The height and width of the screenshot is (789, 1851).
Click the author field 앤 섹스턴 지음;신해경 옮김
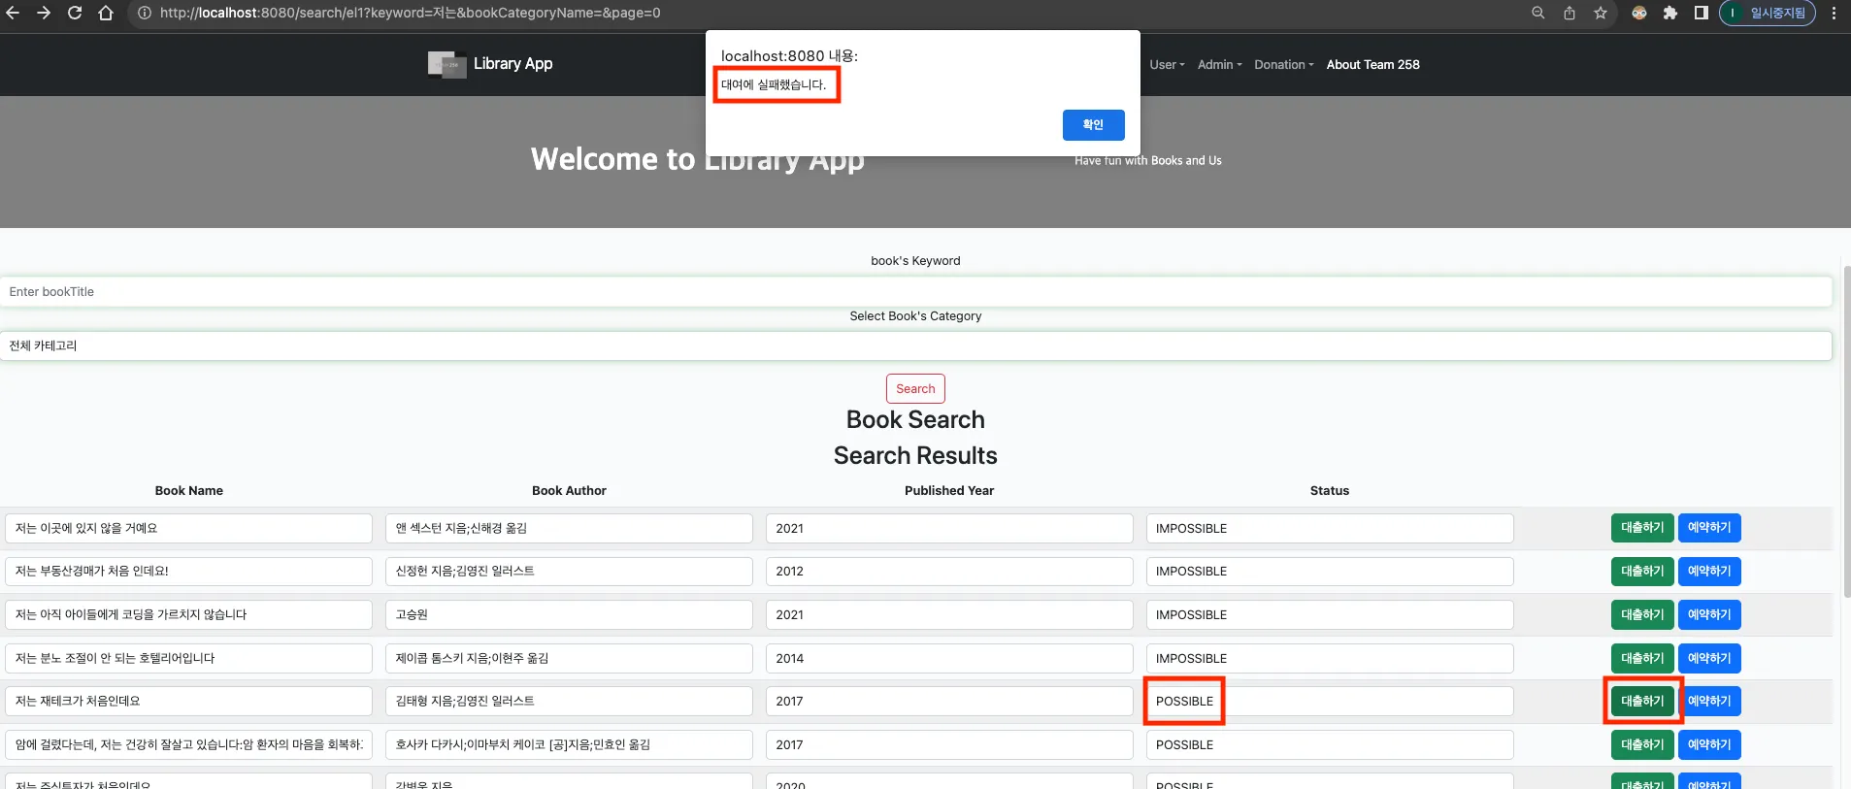tap(569, 529)
